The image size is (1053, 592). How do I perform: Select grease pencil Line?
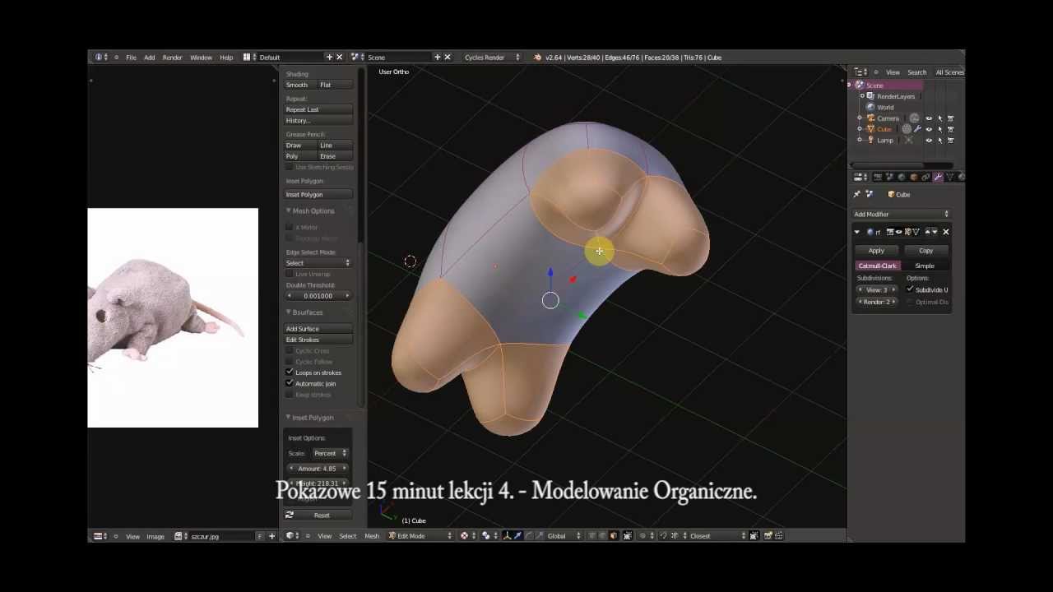[336, 146]
